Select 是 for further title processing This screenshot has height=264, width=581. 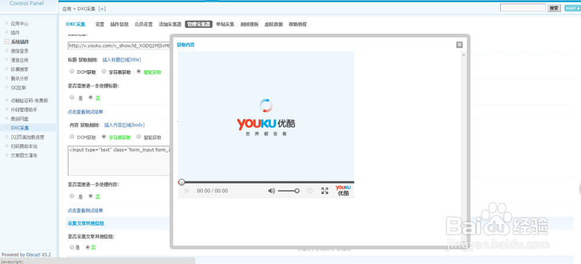click(72, 97)
